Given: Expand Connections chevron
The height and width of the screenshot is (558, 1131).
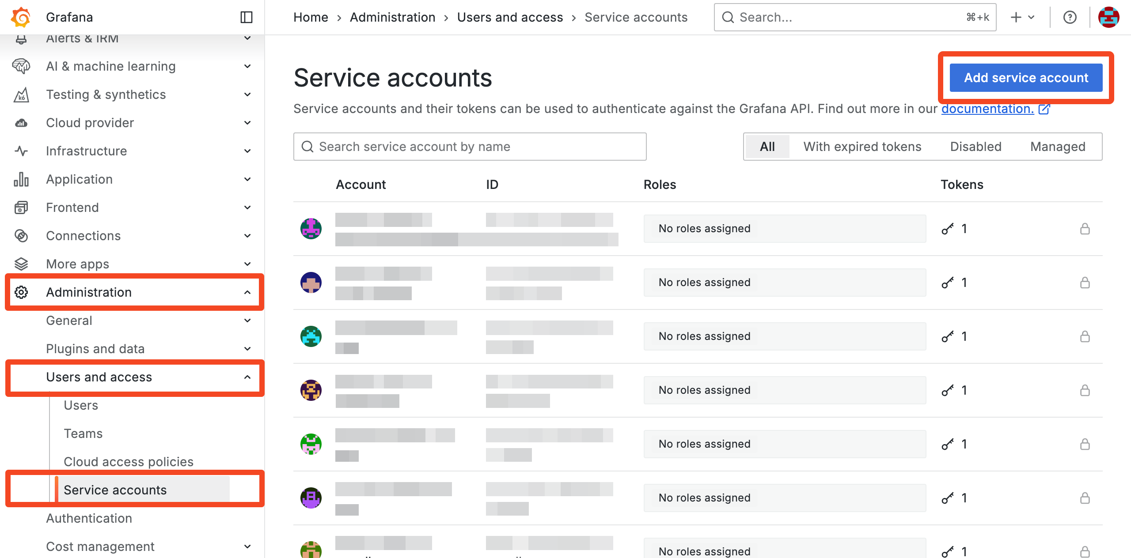Looking at the screenshot, I should [247, 236].
